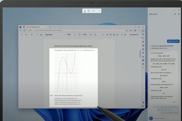Open the Bing chat sidebar button
Image resolution: width=182 pixels, height=121 pixels.
point(143,31)
